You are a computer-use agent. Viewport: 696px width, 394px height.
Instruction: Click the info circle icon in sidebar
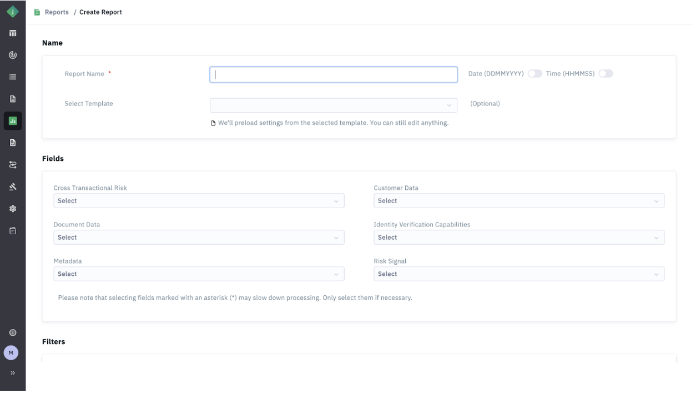[x=12, y=333]
